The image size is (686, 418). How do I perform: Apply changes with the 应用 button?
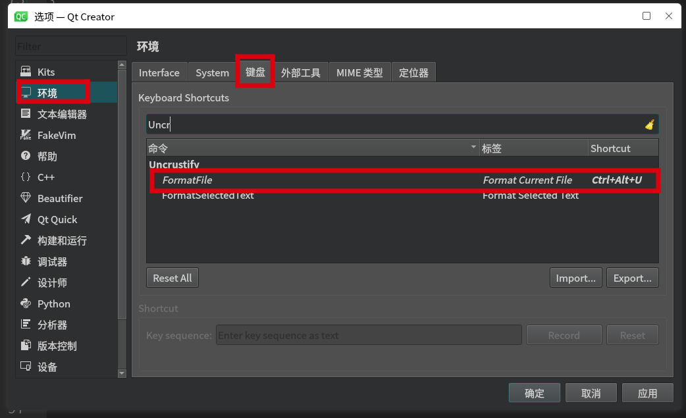coord(647,392)
